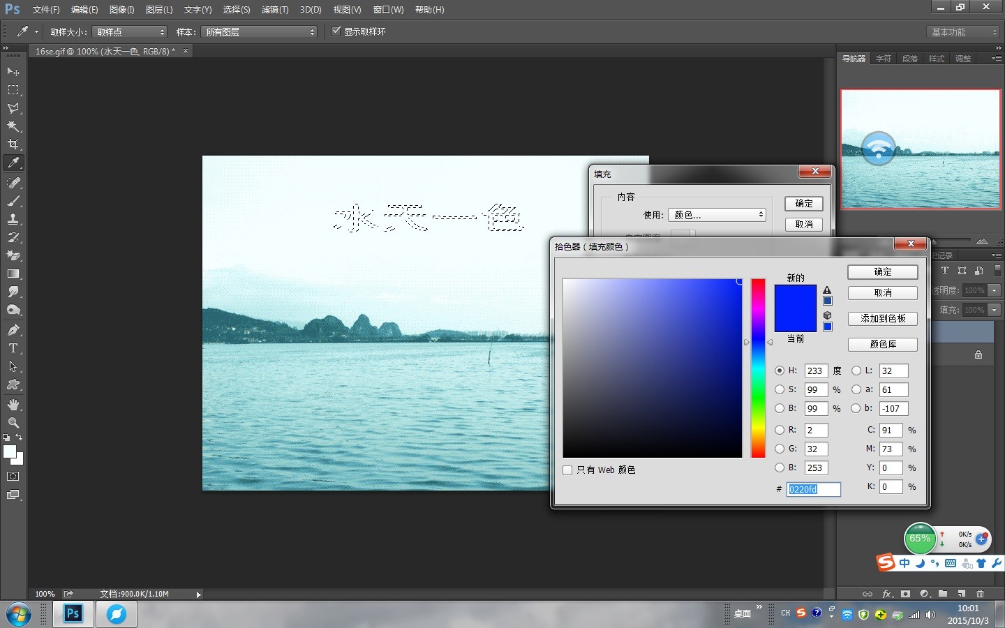Enable the Only Web Colors checkbox
This screenshot has width=1005, height=628.
[x=567, y=470]
